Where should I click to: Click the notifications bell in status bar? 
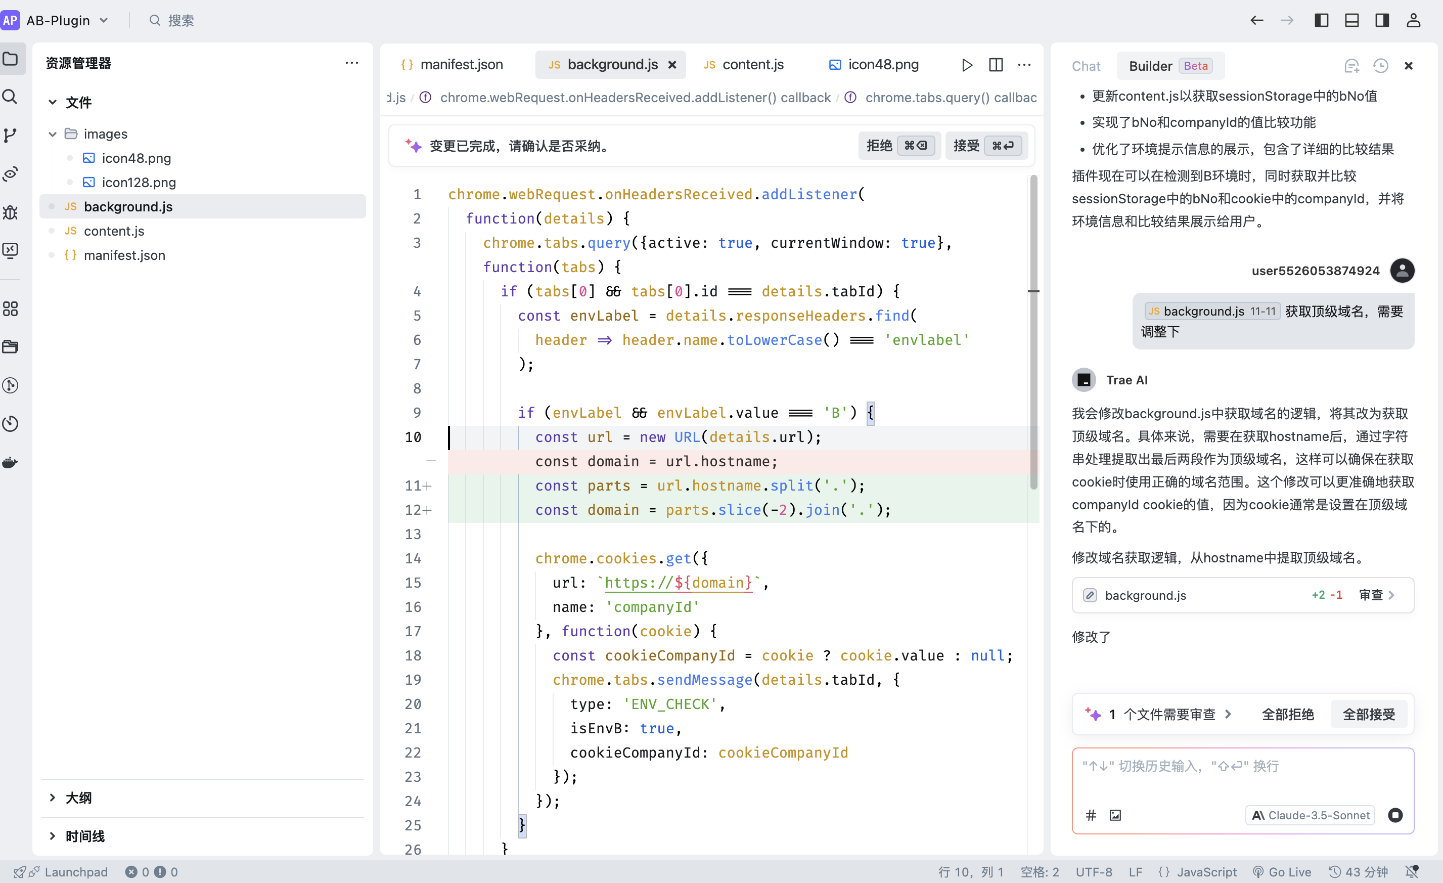click(1412, 872)
